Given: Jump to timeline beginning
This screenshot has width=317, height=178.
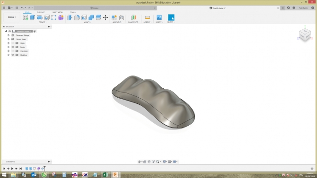Looking at the screenshot, I should (4, 169).
